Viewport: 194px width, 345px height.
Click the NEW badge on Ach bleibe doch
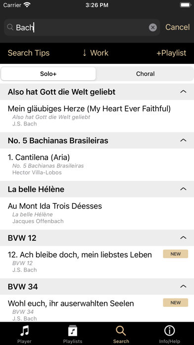tap(176, 254)
